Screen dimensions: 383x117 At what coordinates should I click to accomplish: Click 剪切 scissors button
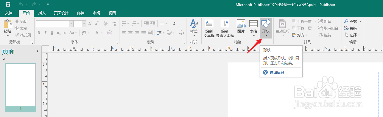coord(21,21)
